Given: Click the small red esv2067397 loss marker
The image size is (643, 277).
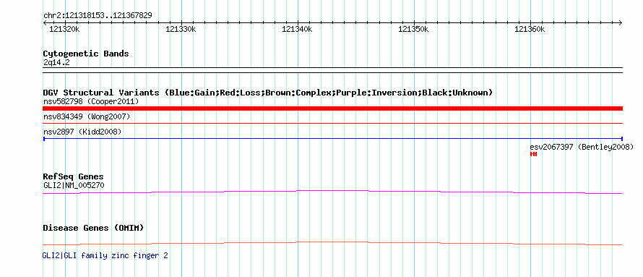Looking at the screenshot, I should pyautogui.click(x=533, y=154).
